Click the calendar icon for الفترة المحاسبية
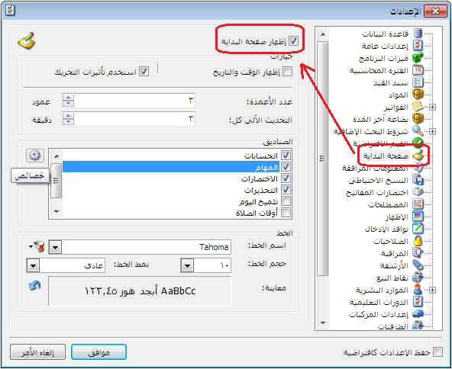452x369 pixels. click(x=418, y=70)
